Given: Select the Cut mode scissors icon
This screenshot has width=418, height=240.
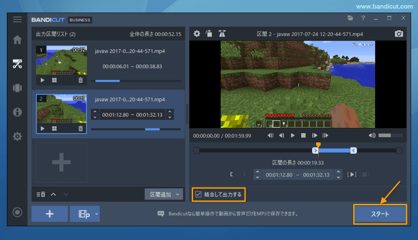Looking at the screenshot, I should (17, 64).
